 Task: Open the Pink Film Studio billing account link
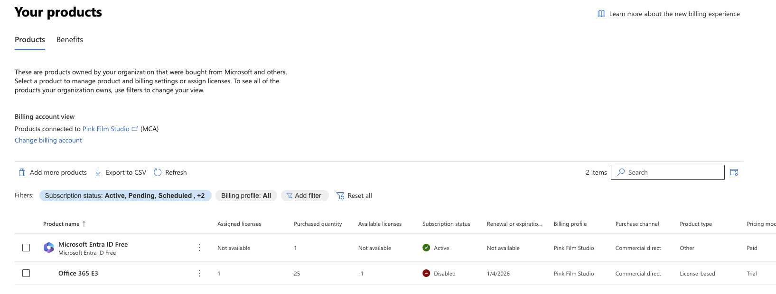tap(106, 129)
